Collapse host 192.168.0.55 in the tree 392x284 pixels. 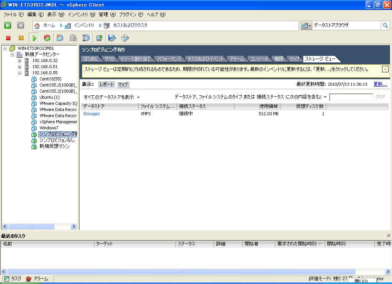[20, 73]
